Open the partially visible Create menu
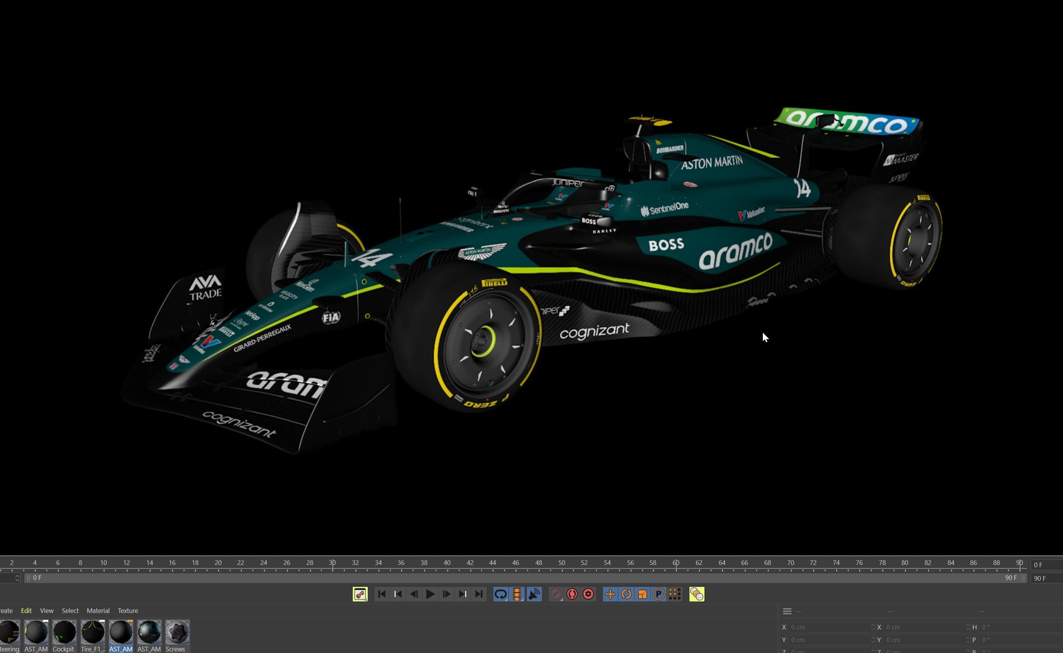This screenshot has height=653, width=1063. click(6, 611)
